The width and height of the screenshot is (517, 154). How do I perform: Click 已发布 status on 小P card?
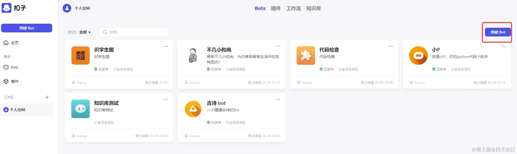(x=439, y=69)
